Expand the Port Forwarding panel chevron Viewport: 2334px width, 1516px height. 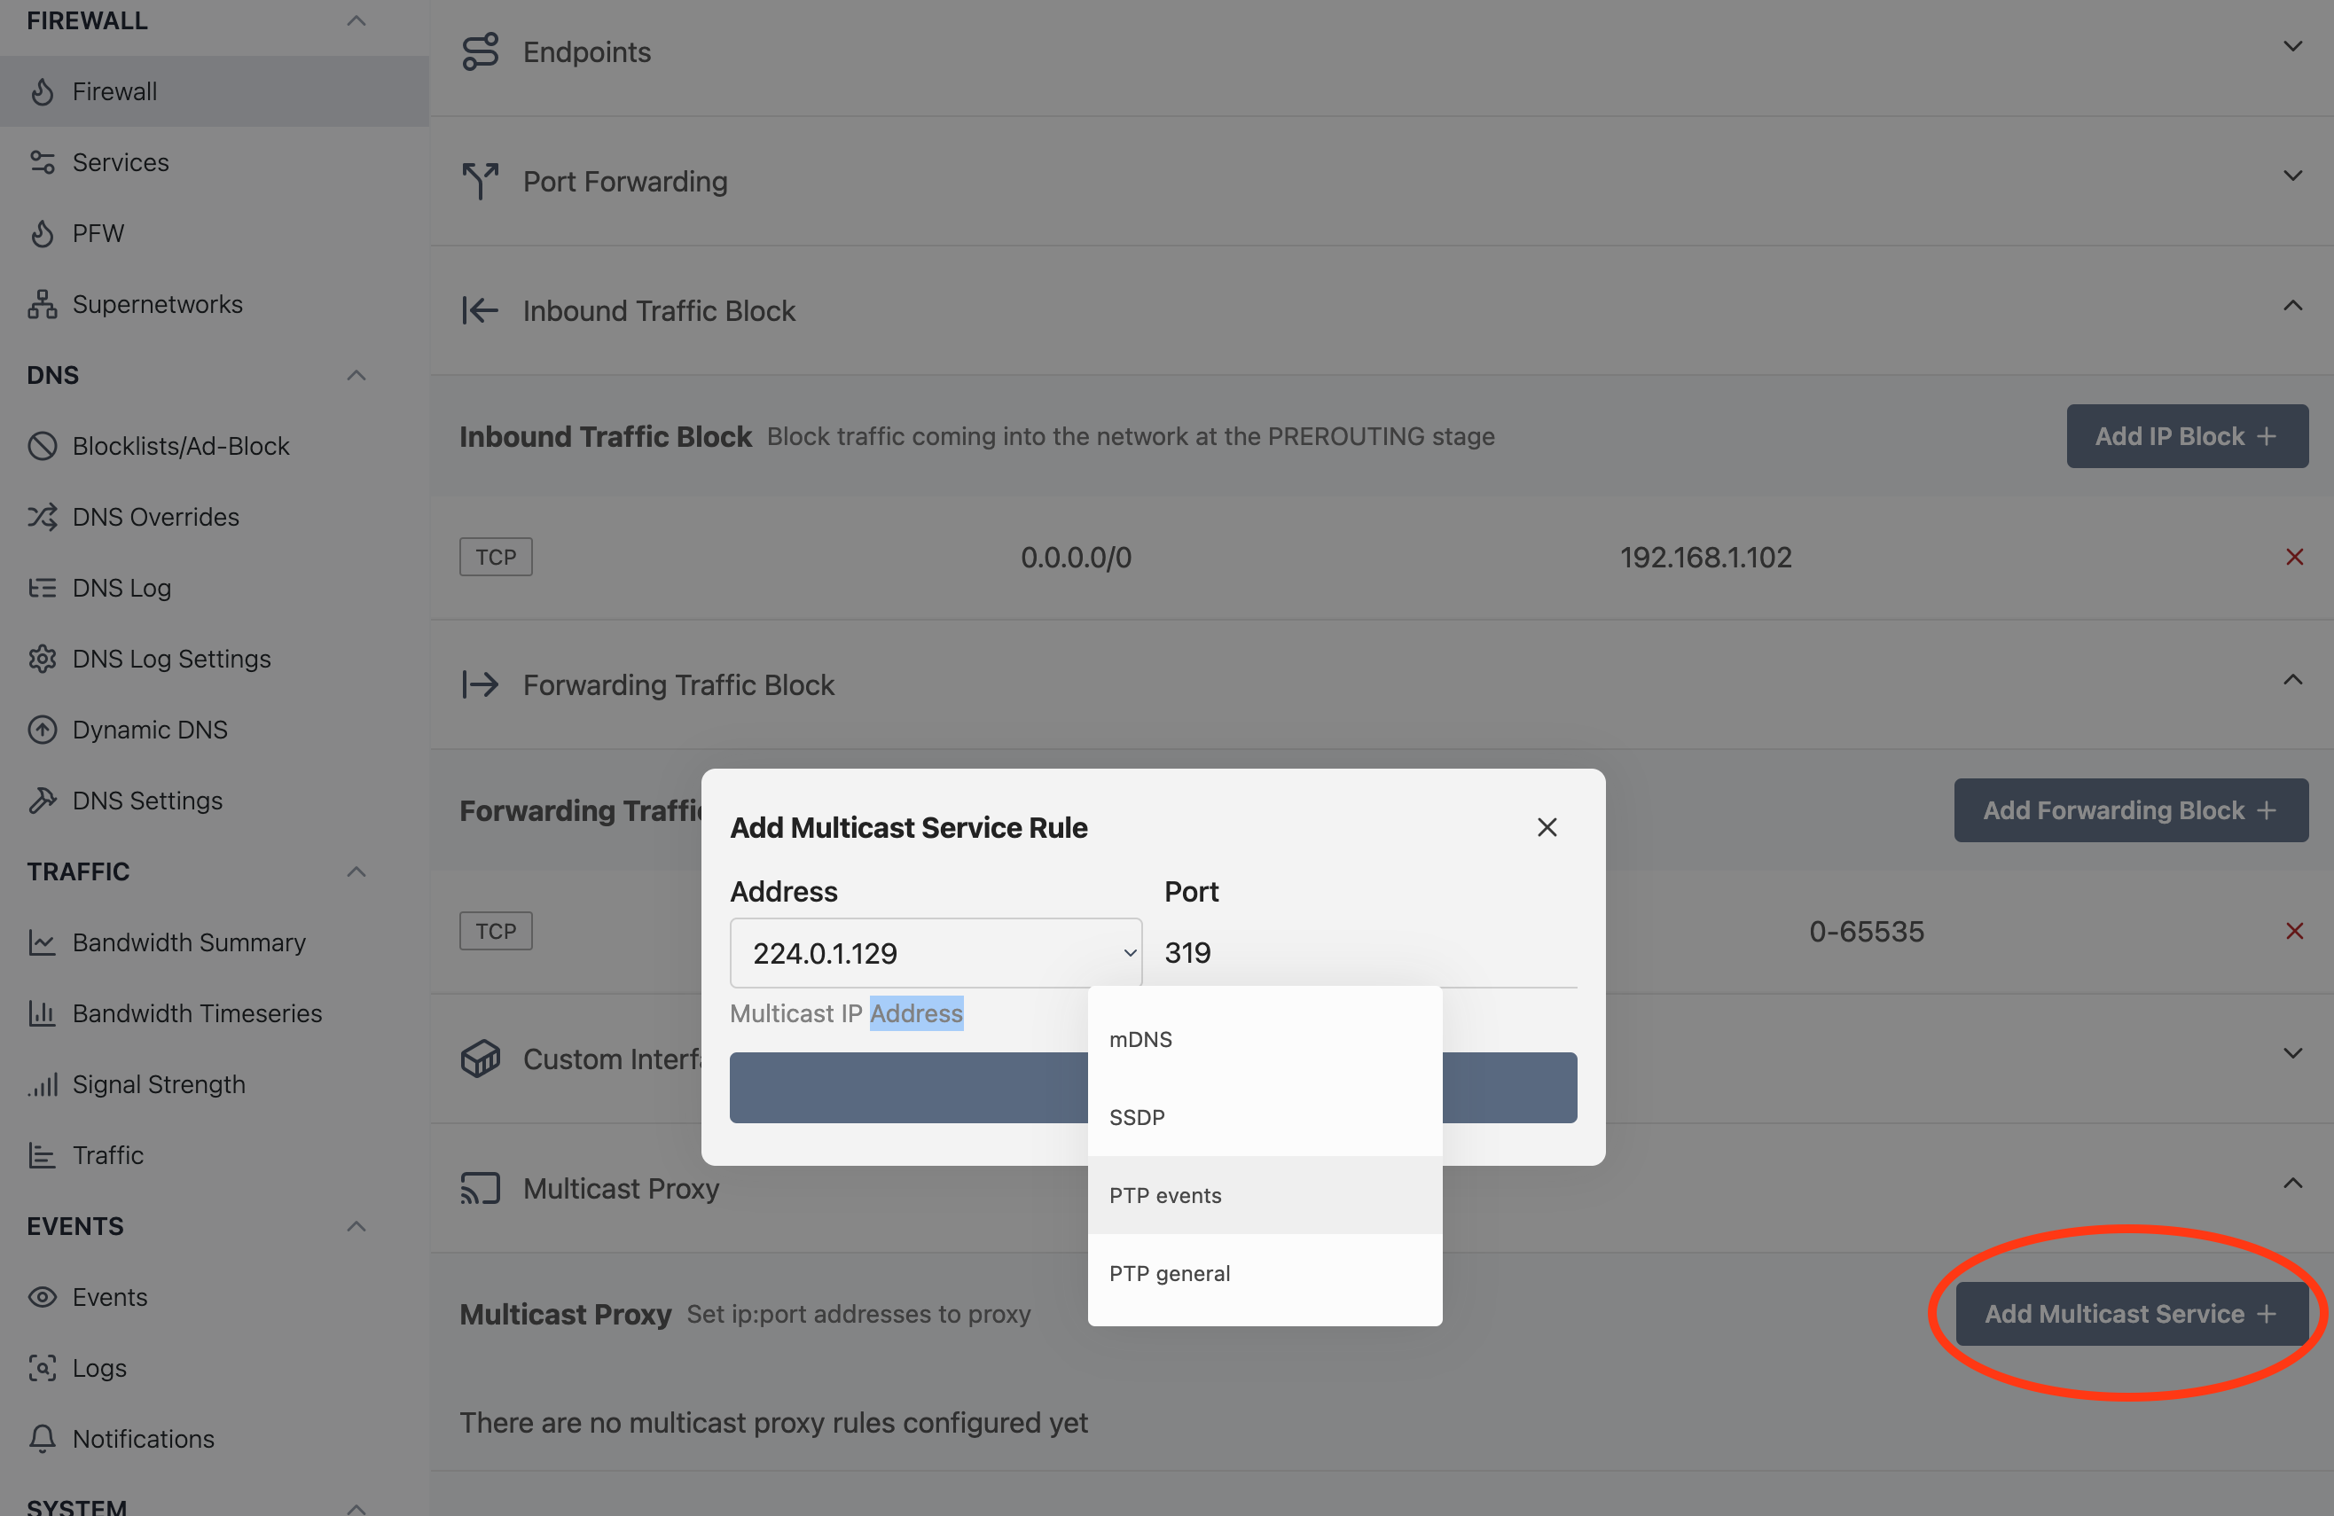[2291, 176]
